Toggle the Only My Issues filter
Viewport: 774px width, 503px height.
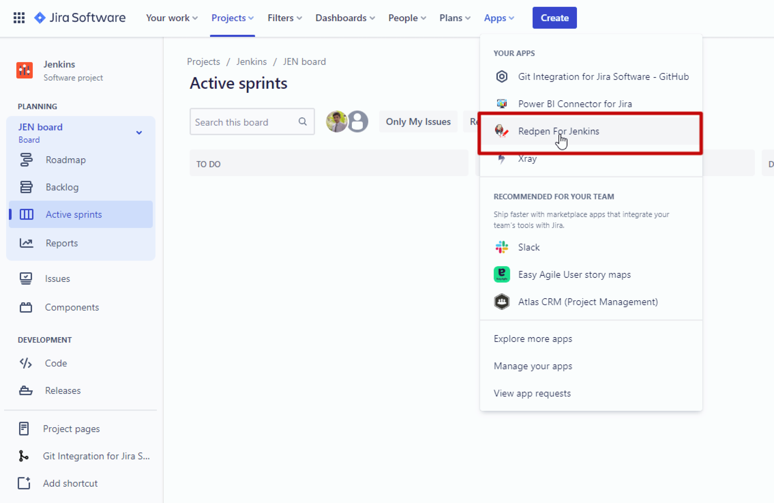coord(418,122)
